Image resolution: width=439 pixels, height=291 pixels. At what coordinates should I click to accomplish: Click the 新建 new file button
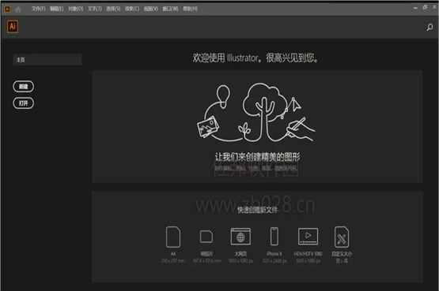click(23, 87)
